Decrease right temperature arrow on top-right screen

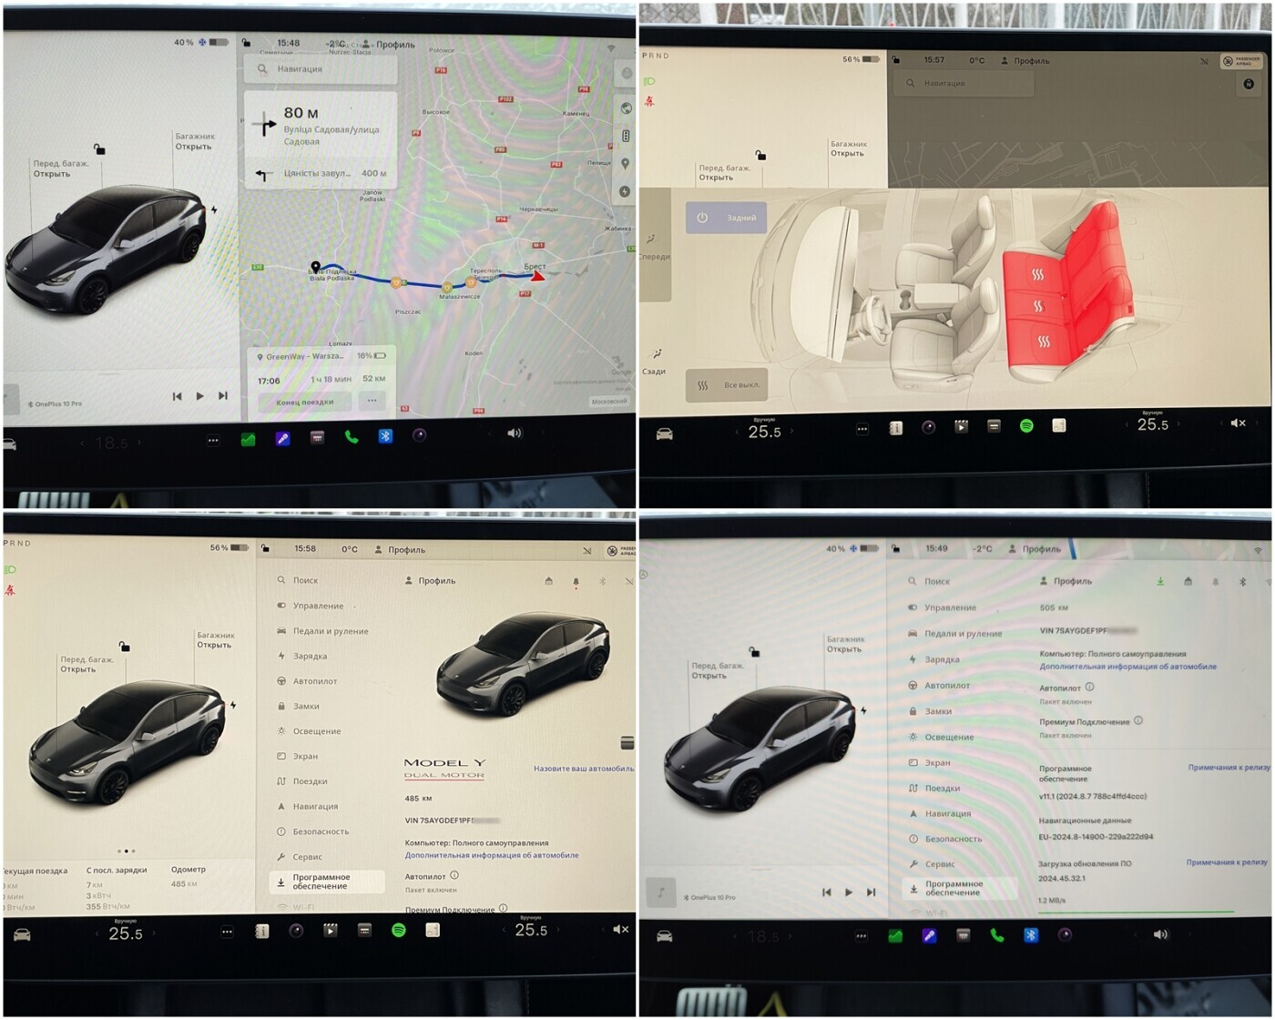pos(1127,424)
